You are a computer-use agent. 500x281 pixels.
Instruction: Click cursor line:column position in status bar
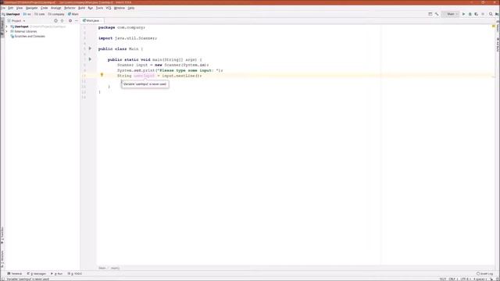tap(443, 279)
